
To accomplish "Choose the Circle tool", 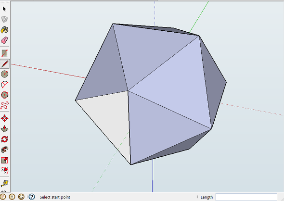I will [4, 74].
